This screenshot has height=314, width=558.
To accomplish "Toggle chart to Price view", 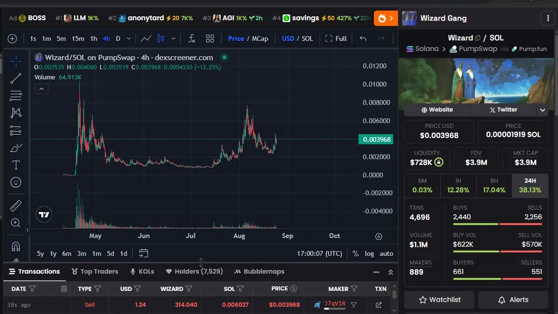I will click(236, 38).
